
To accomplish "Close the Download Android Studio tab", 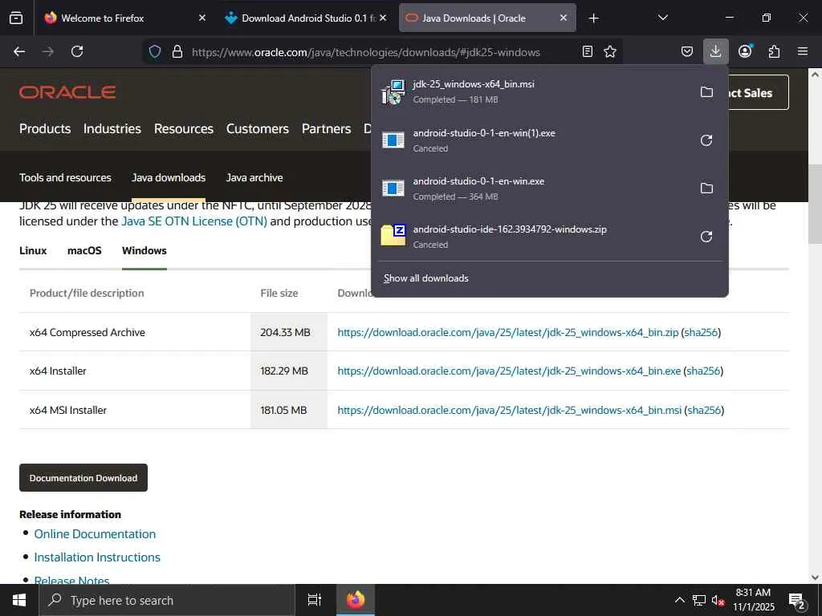I will 383,18.
